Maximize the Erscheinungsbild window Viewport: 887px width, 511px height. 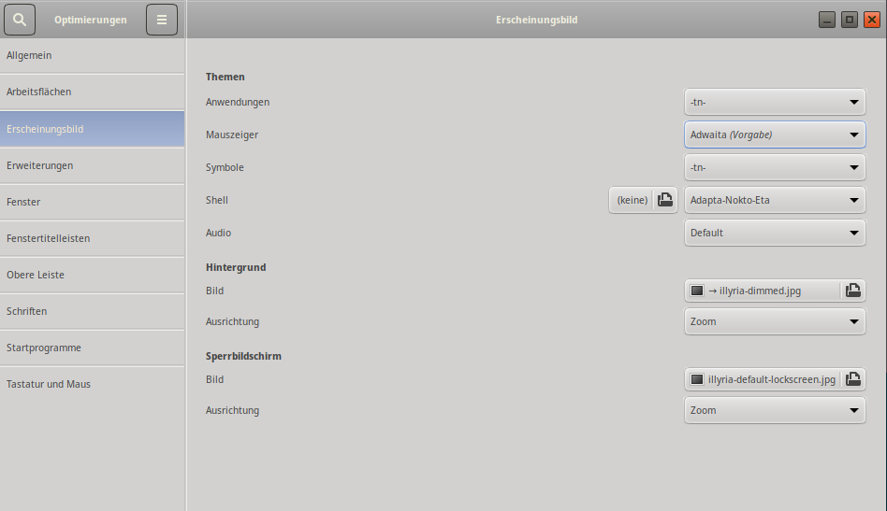pos(849,20)
